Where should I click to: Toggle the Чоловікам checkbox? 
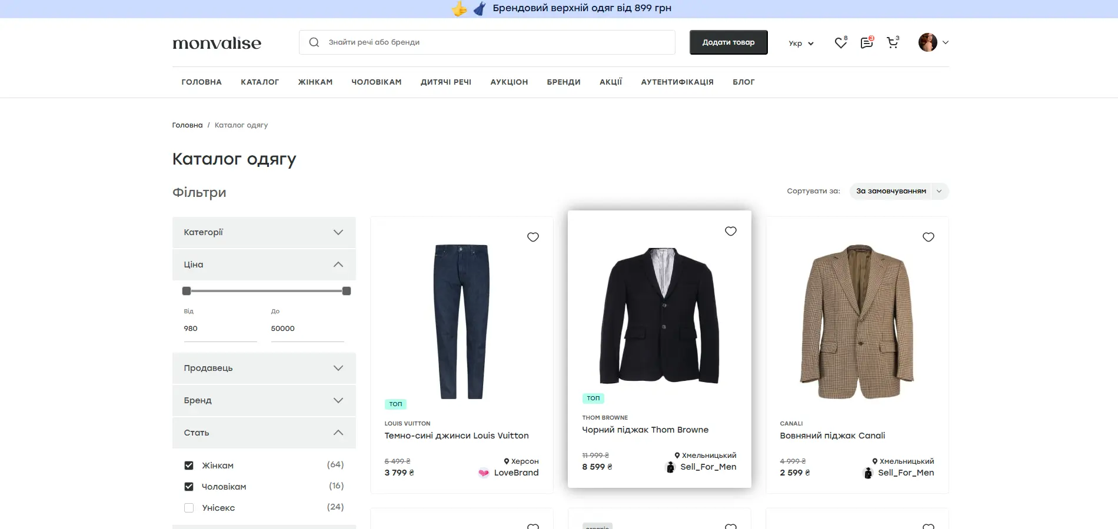click(189, 487)
